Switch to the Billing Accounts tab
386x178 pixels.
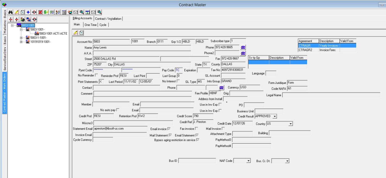coord(82,18)
